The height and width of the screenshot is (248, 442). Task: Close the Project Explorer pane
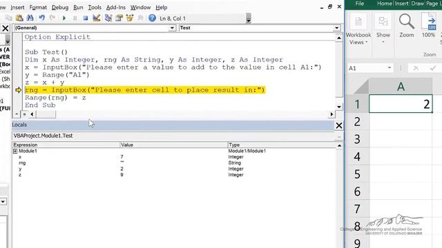tap(5, 28)
